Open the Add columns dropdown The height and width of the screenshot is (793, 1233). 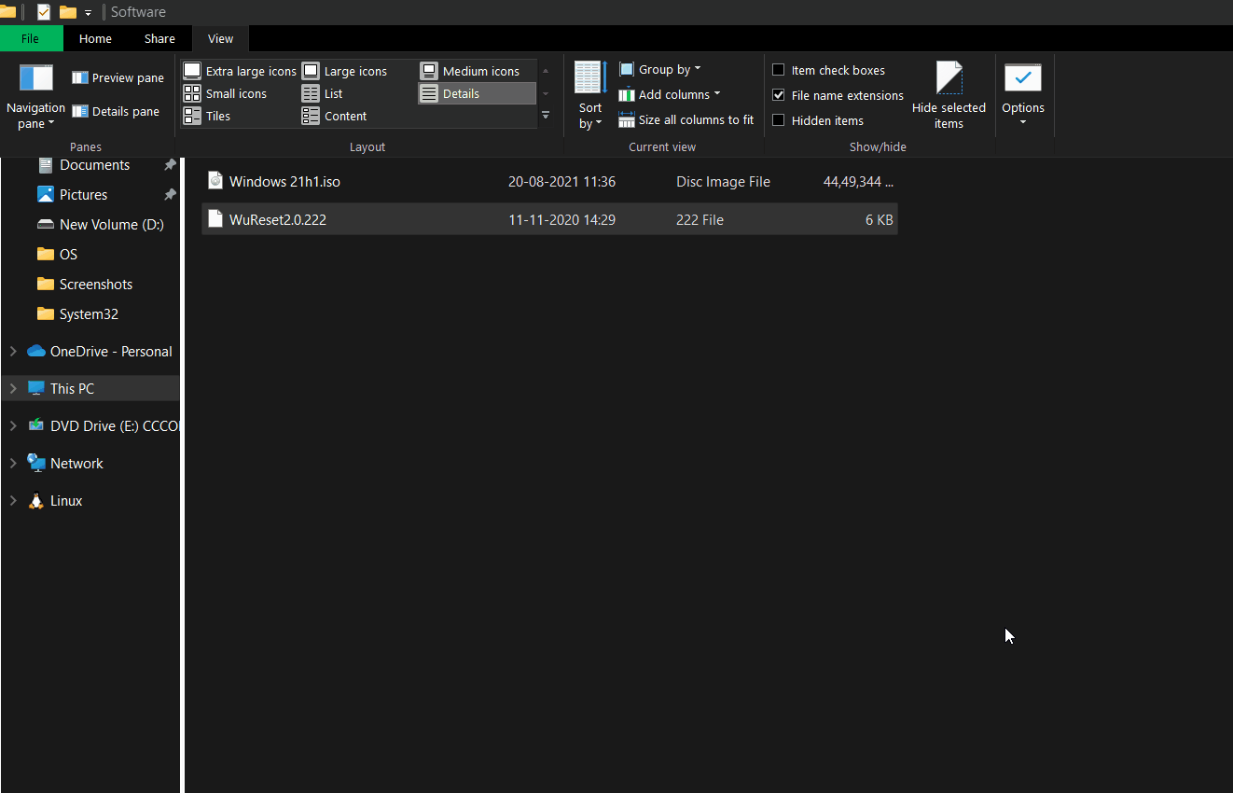pos(670,94)
